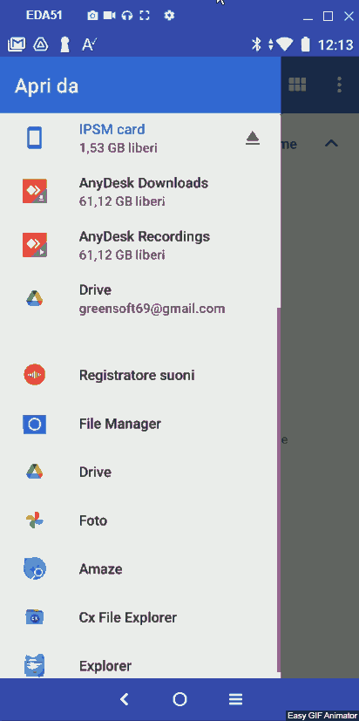The image size is (359, 721).
Task: Select the Registratore suoni app
Action: pyautogui.click(x=140, y=375)
